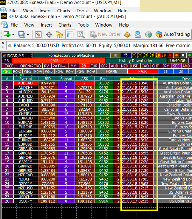Viewport: 192px width, 219px height.
Task: Open new chart toolbar icon
Action: point(7,34)
